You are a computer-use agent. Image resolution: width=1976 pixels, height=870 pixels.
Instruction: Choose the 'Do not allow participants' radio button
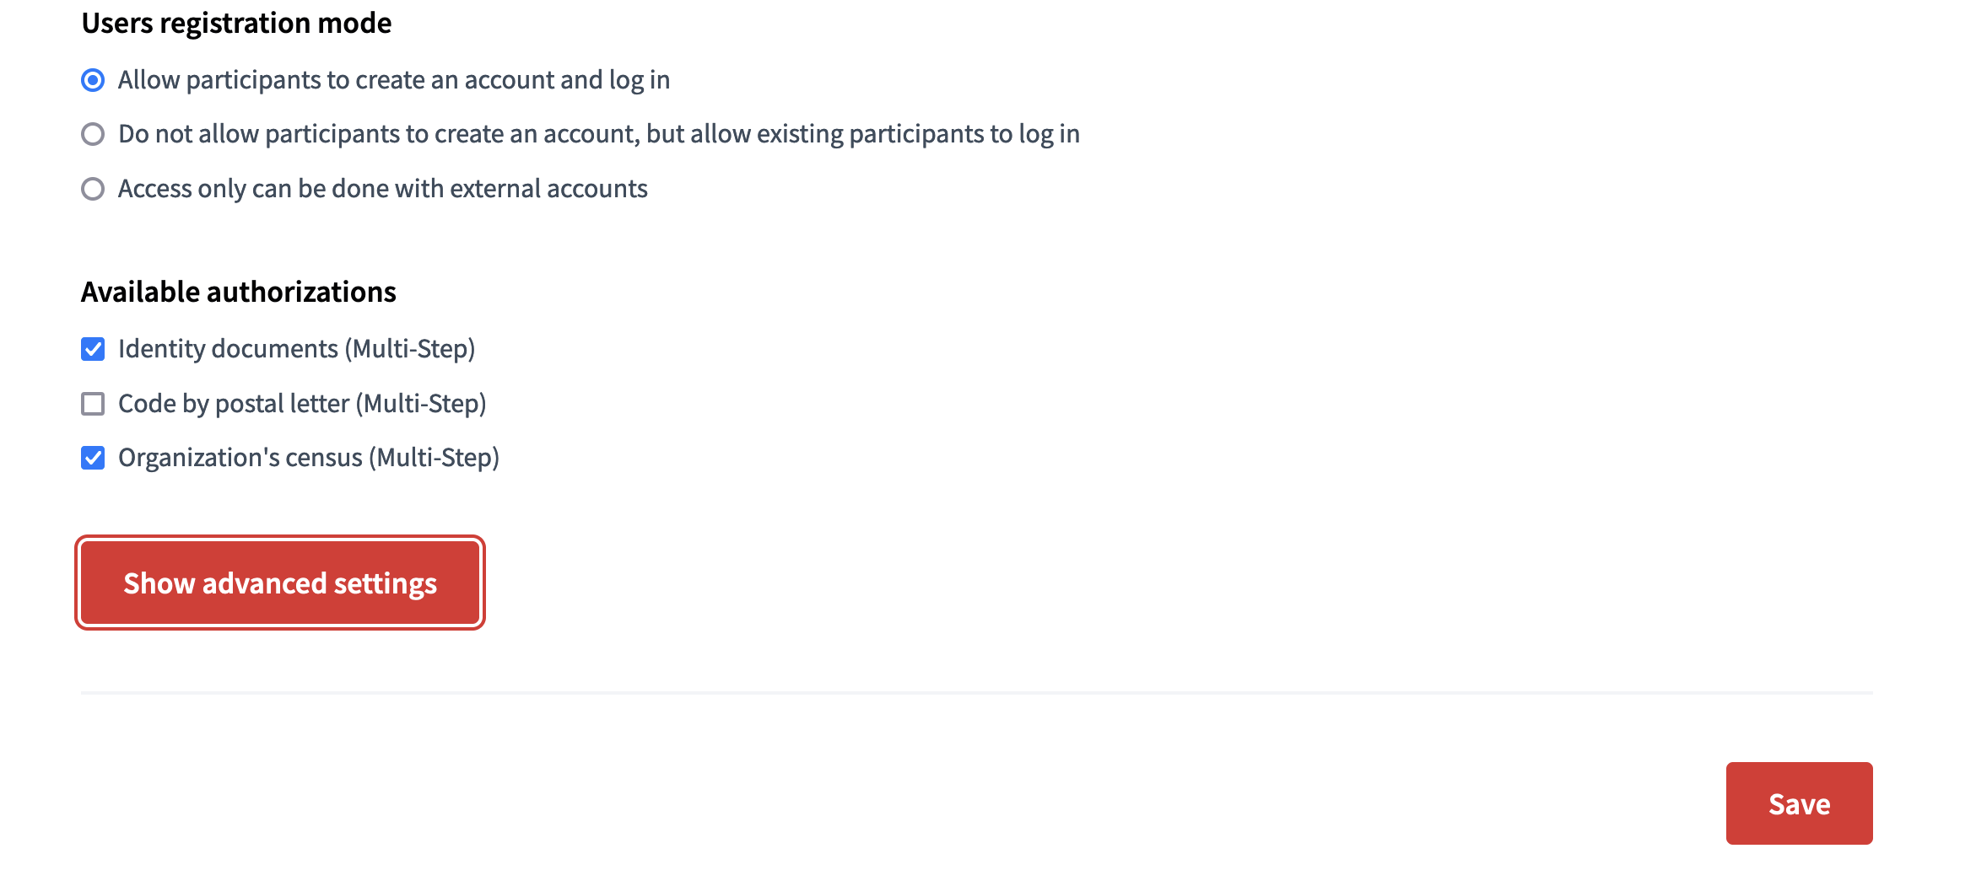(x=93, y=134)
